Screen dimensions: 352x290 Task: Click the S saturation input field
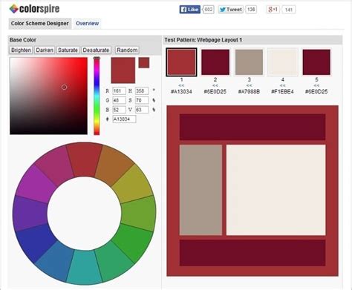click(x=142, y=100)
